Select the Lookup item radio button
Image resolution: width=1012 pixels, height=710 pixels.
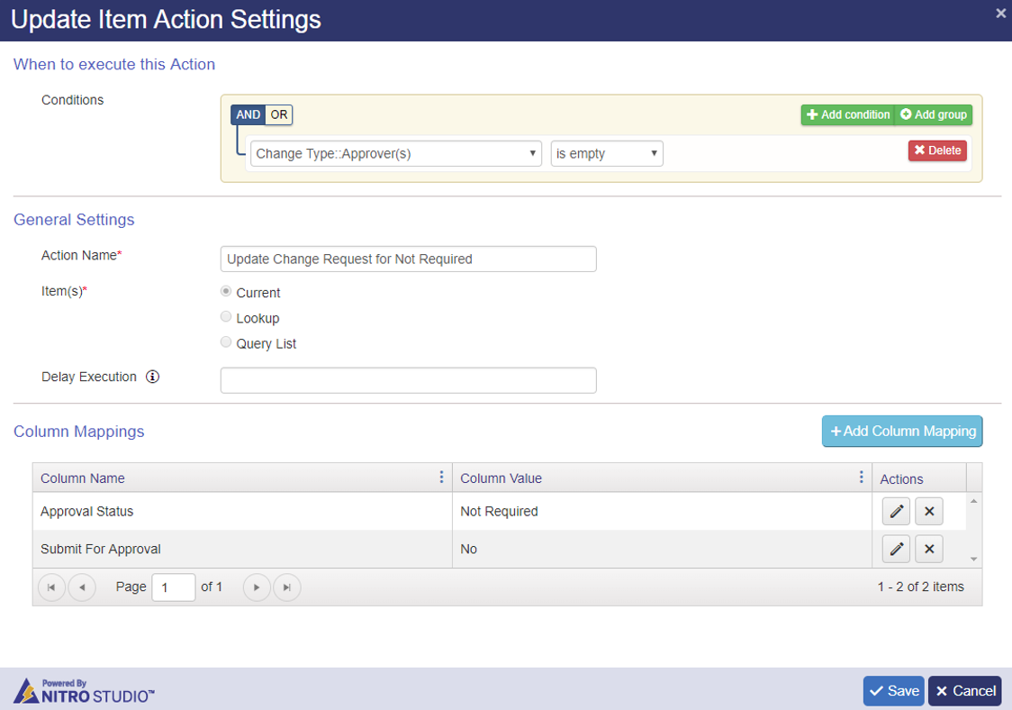(x=226, y=317)
